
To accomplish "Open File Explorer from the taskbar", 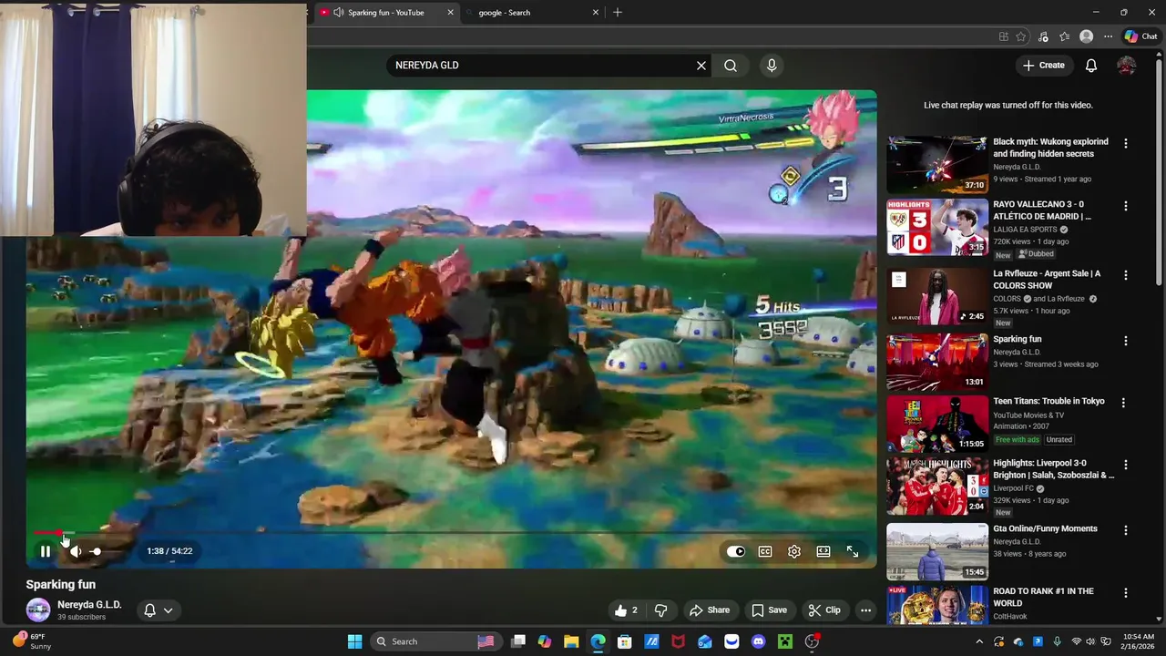I will [x=571, y=641].
